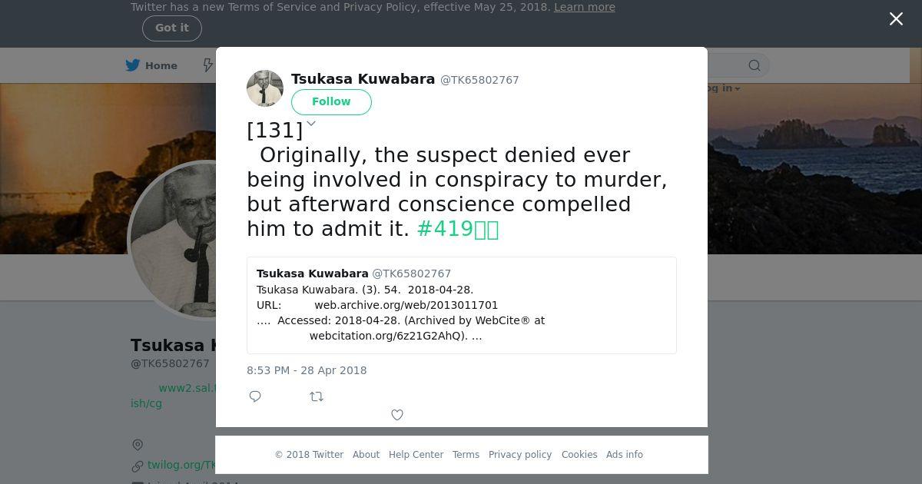922x484 pixels.
Task: Click the reply speech bubble icon
Action: point(255,396)
